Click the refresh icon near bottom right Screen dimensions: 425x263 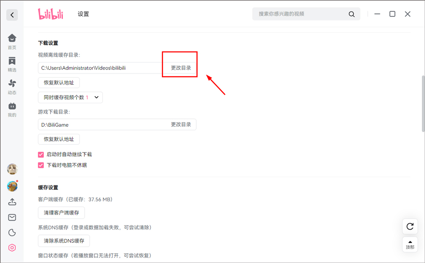(410, 226)
